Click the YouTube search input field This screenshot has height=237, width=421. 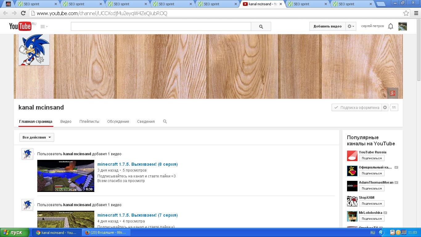[161, 27]
